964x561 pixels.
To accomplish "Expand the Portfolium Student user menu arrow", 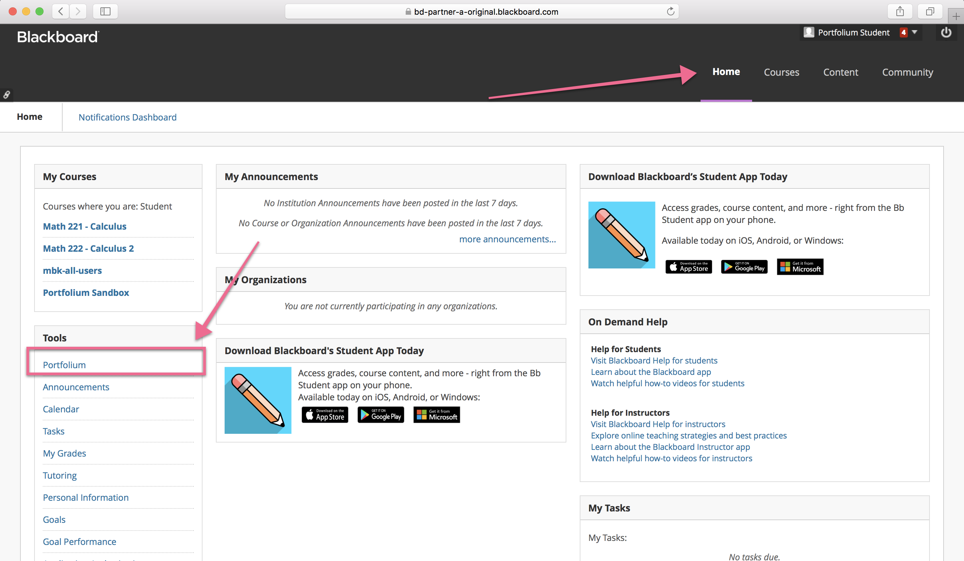I will pos(915,32).
